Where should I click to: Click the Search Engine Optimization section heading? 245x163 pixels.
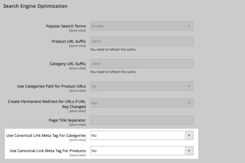pos(35,6)
